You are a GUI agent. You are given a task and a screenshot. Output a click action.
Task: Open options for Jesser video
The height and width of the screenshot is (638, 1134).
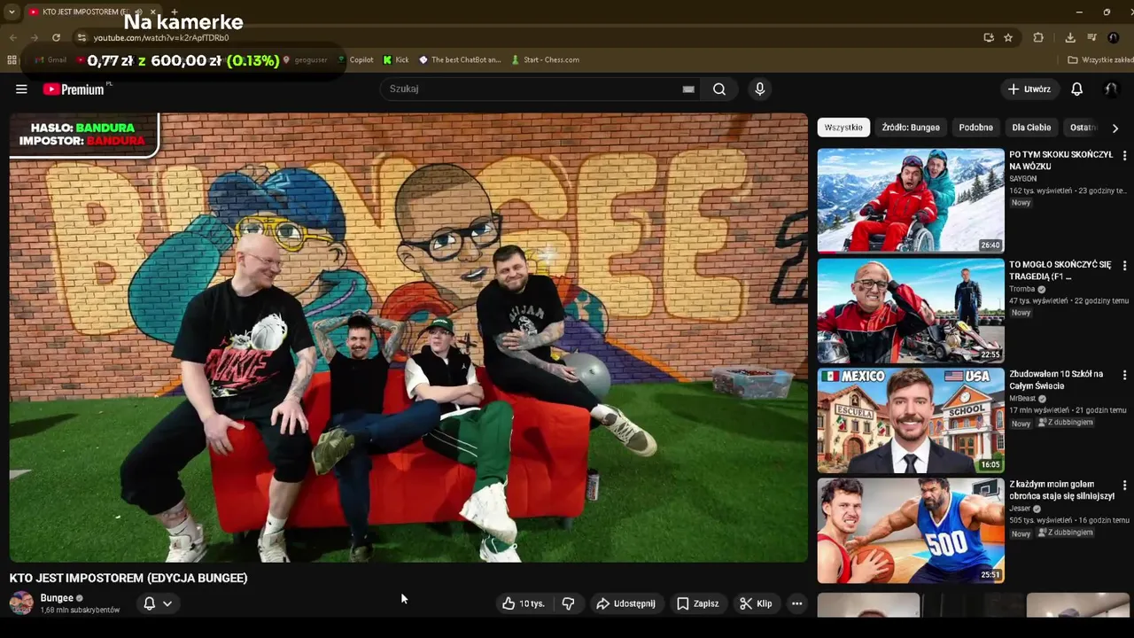click(1124, 486)
